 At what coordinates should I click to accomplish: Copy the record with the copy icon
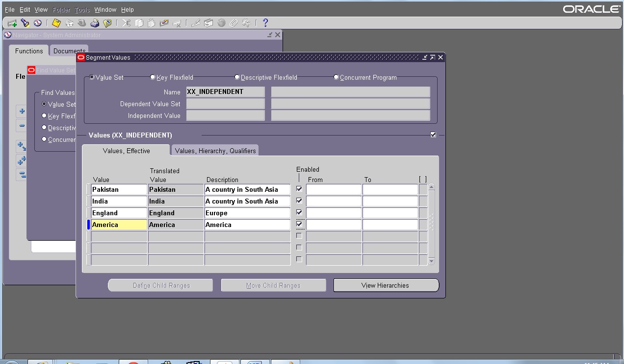point(139,23)
